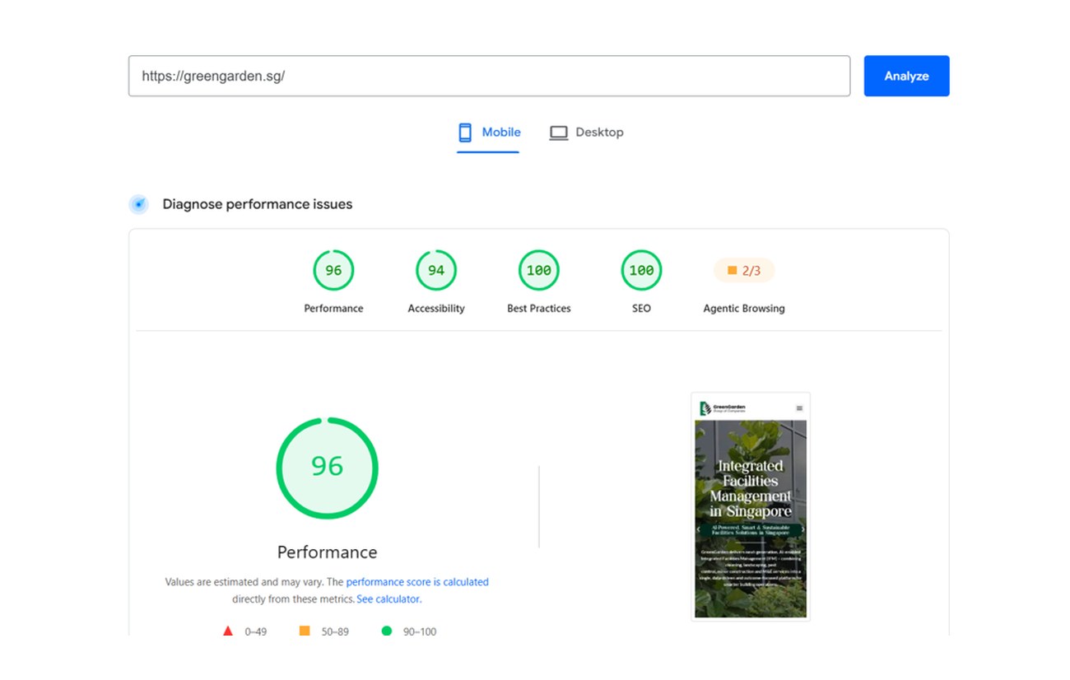Open Agentic Browsing 2/3 badge
Viewport: 1070px width, 680px height.
[x=744, y=270]
